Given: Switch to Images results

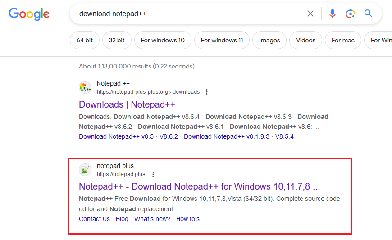Looking at the screenshot, I should [x=269, y=40].
